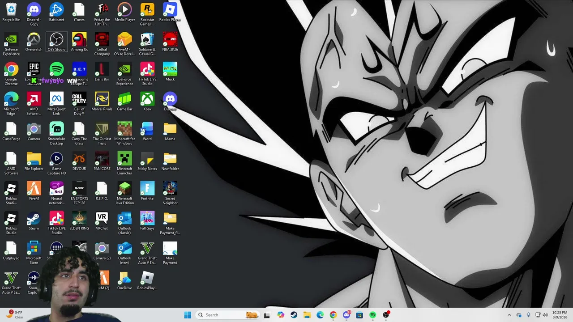This screenshot has width=573, height=322.
Task: Select OBS Studio desktop shortcut
Action: tap(56, 42)
